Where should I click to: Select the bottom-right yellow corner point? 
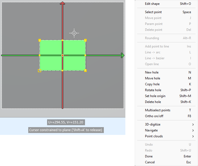85,71
